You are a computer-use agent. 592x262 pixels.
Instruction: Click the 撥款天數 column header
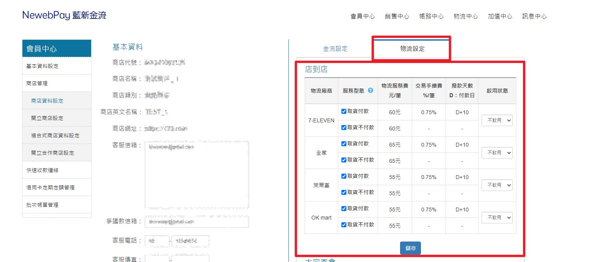[462, 91]
